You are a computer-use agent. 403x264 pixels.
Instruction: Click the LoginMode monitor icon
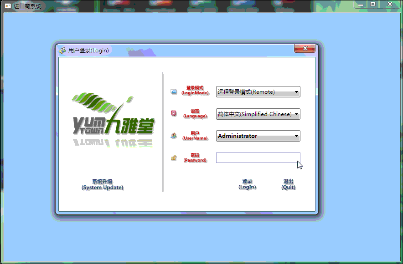[174, 91]
